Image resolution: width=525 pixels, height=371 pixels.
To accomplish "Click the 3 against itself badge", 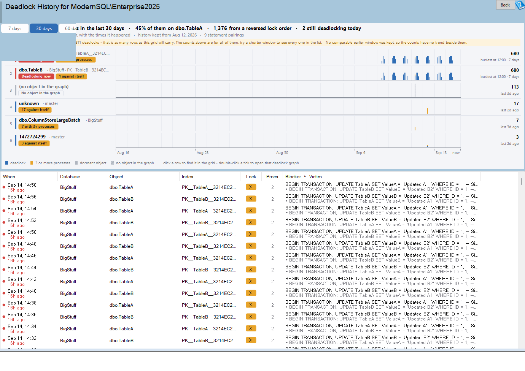I will [34, 143].
